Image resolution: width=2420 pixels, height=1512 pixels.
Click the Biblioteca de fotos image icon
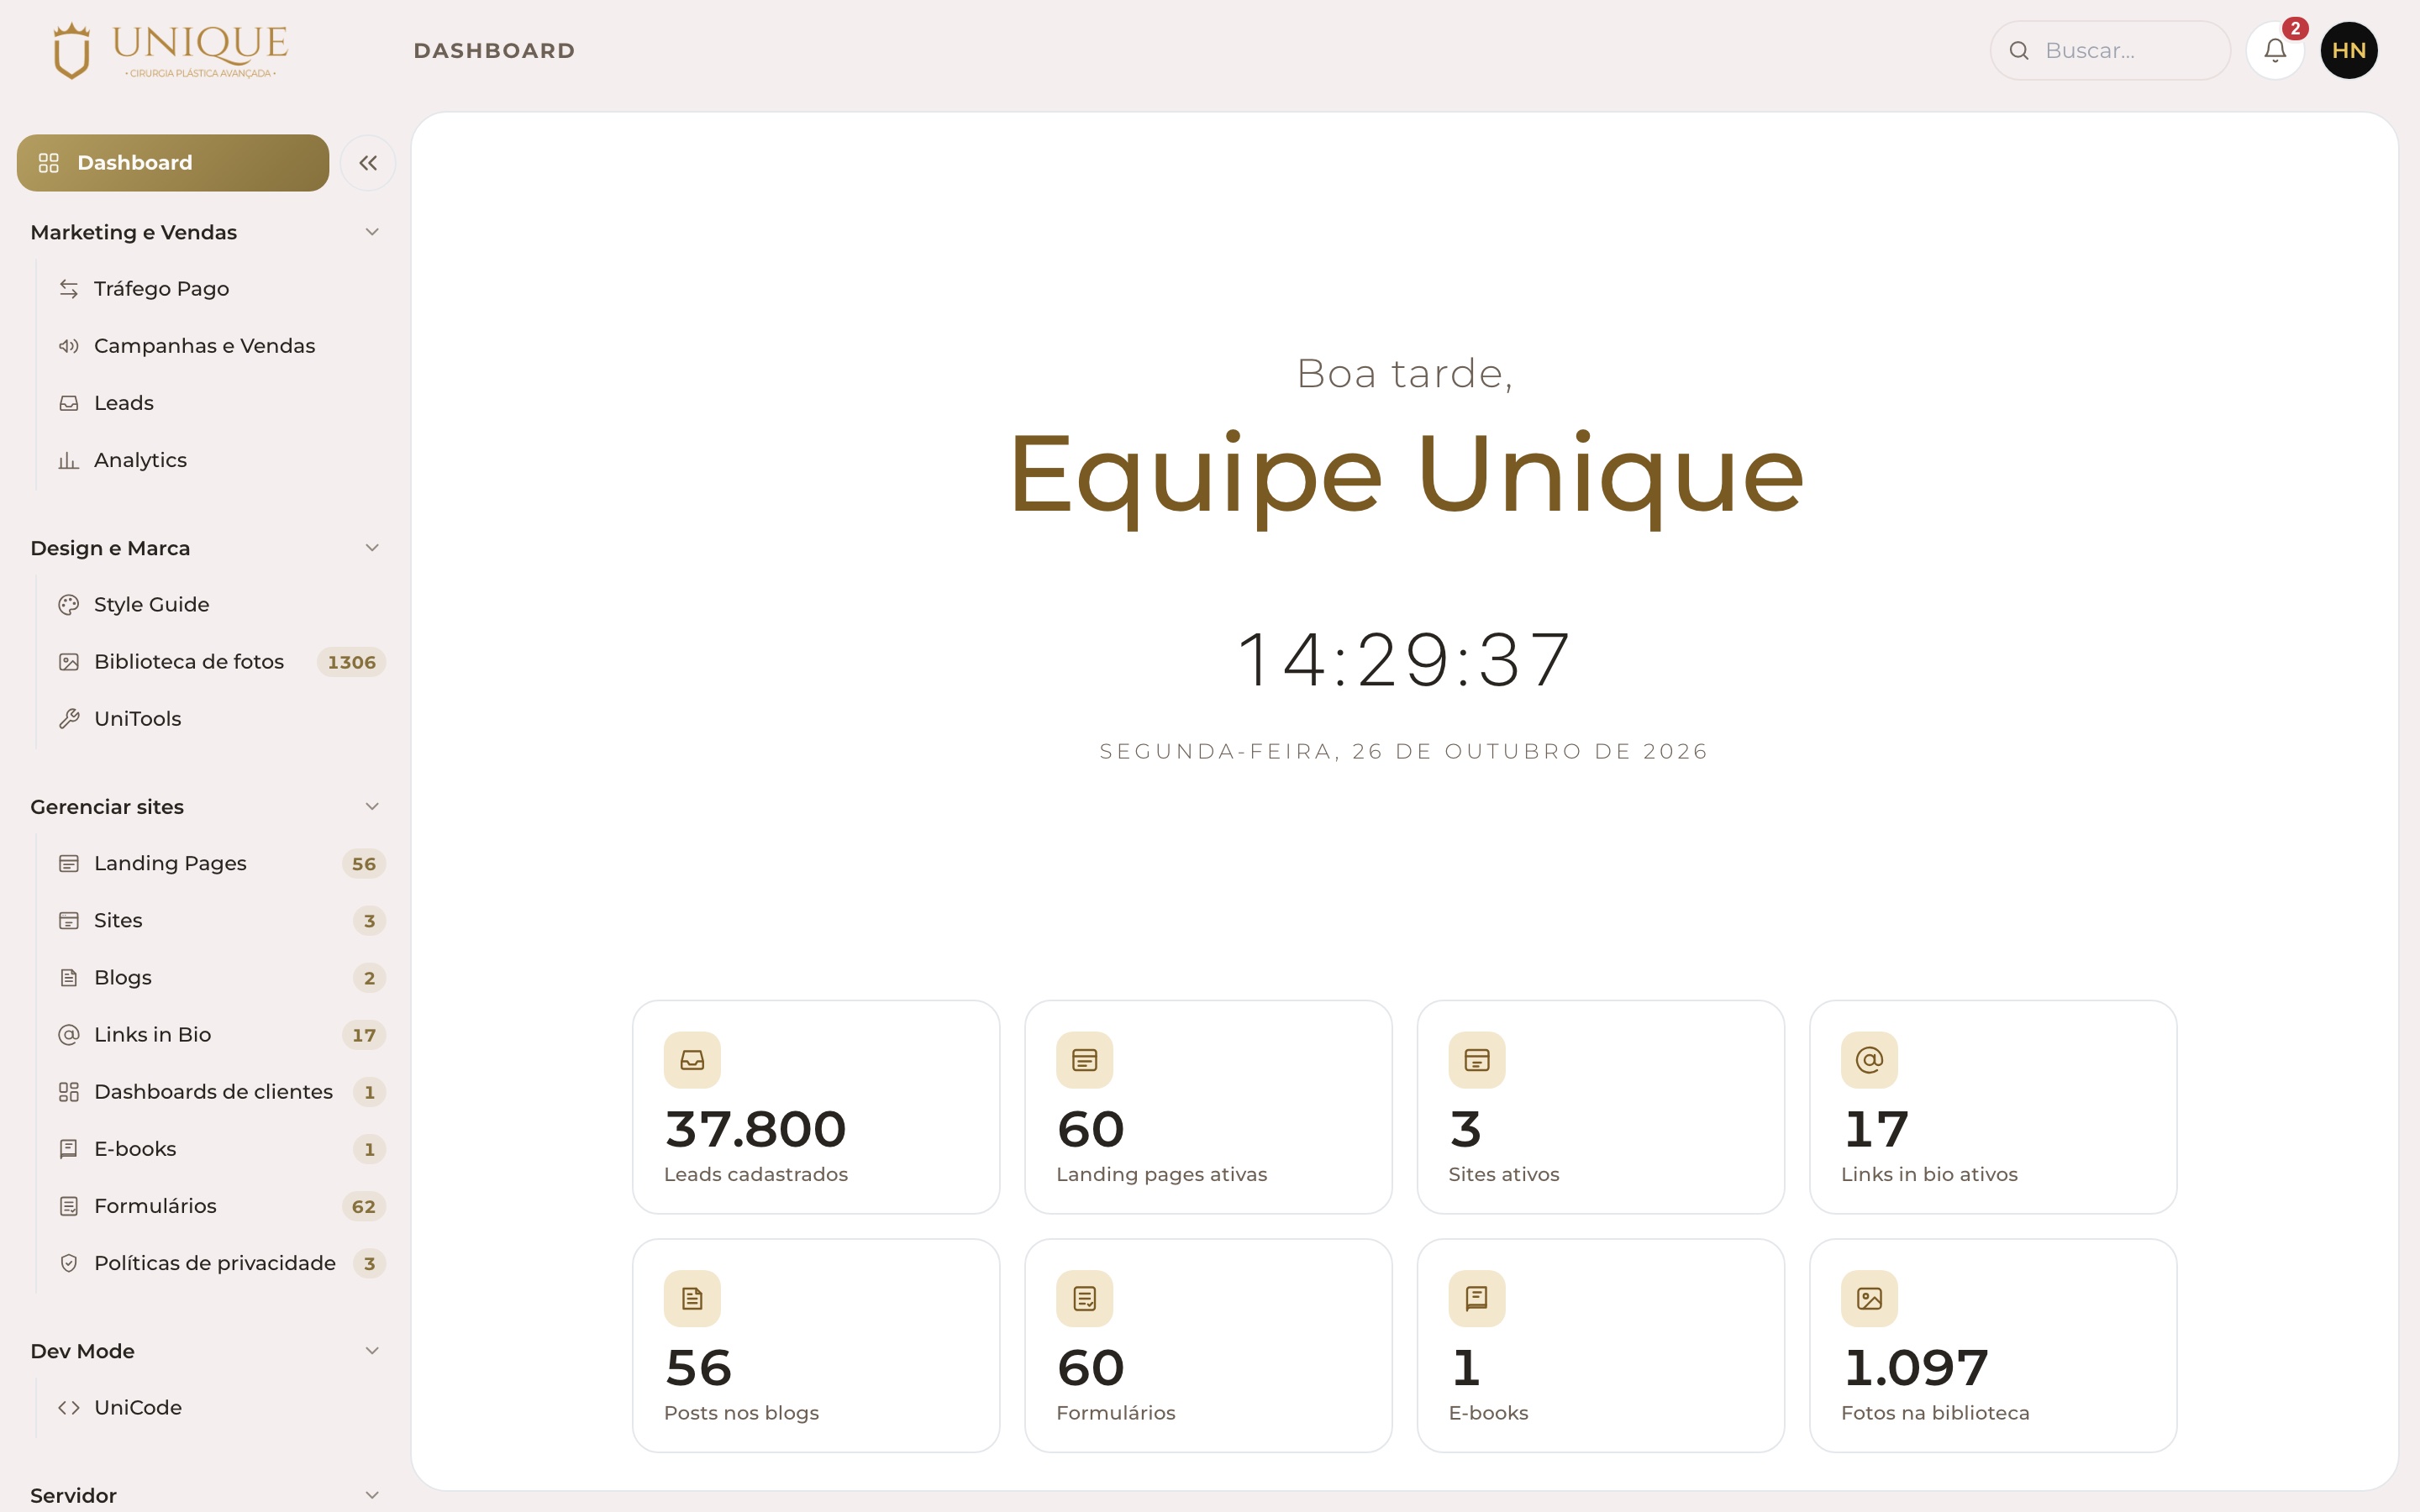pos(68,662)
